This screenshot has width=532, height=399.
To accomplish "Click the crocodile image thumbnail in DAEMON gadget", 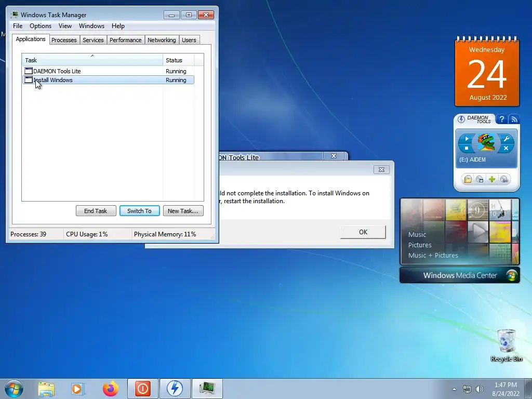I will [x=486, y=142].
